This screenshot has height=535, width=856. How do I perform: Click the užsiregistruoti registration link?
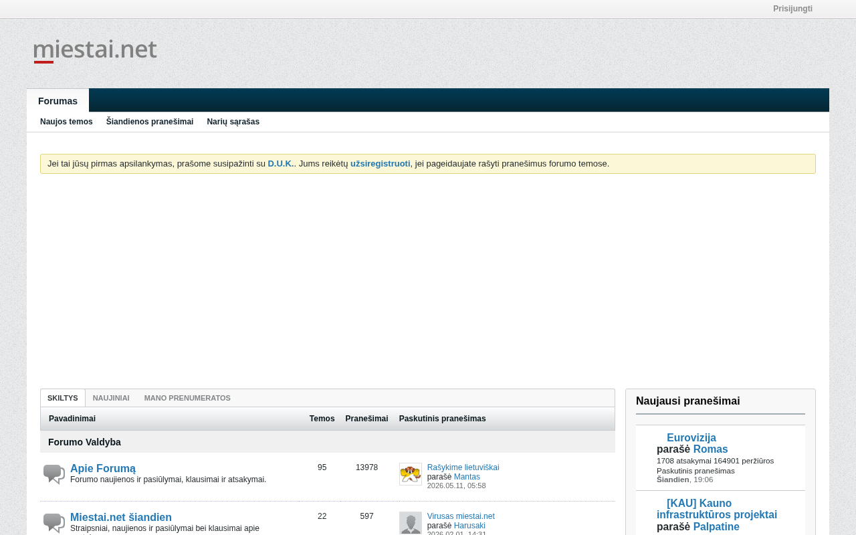click(x=381, y=164)
